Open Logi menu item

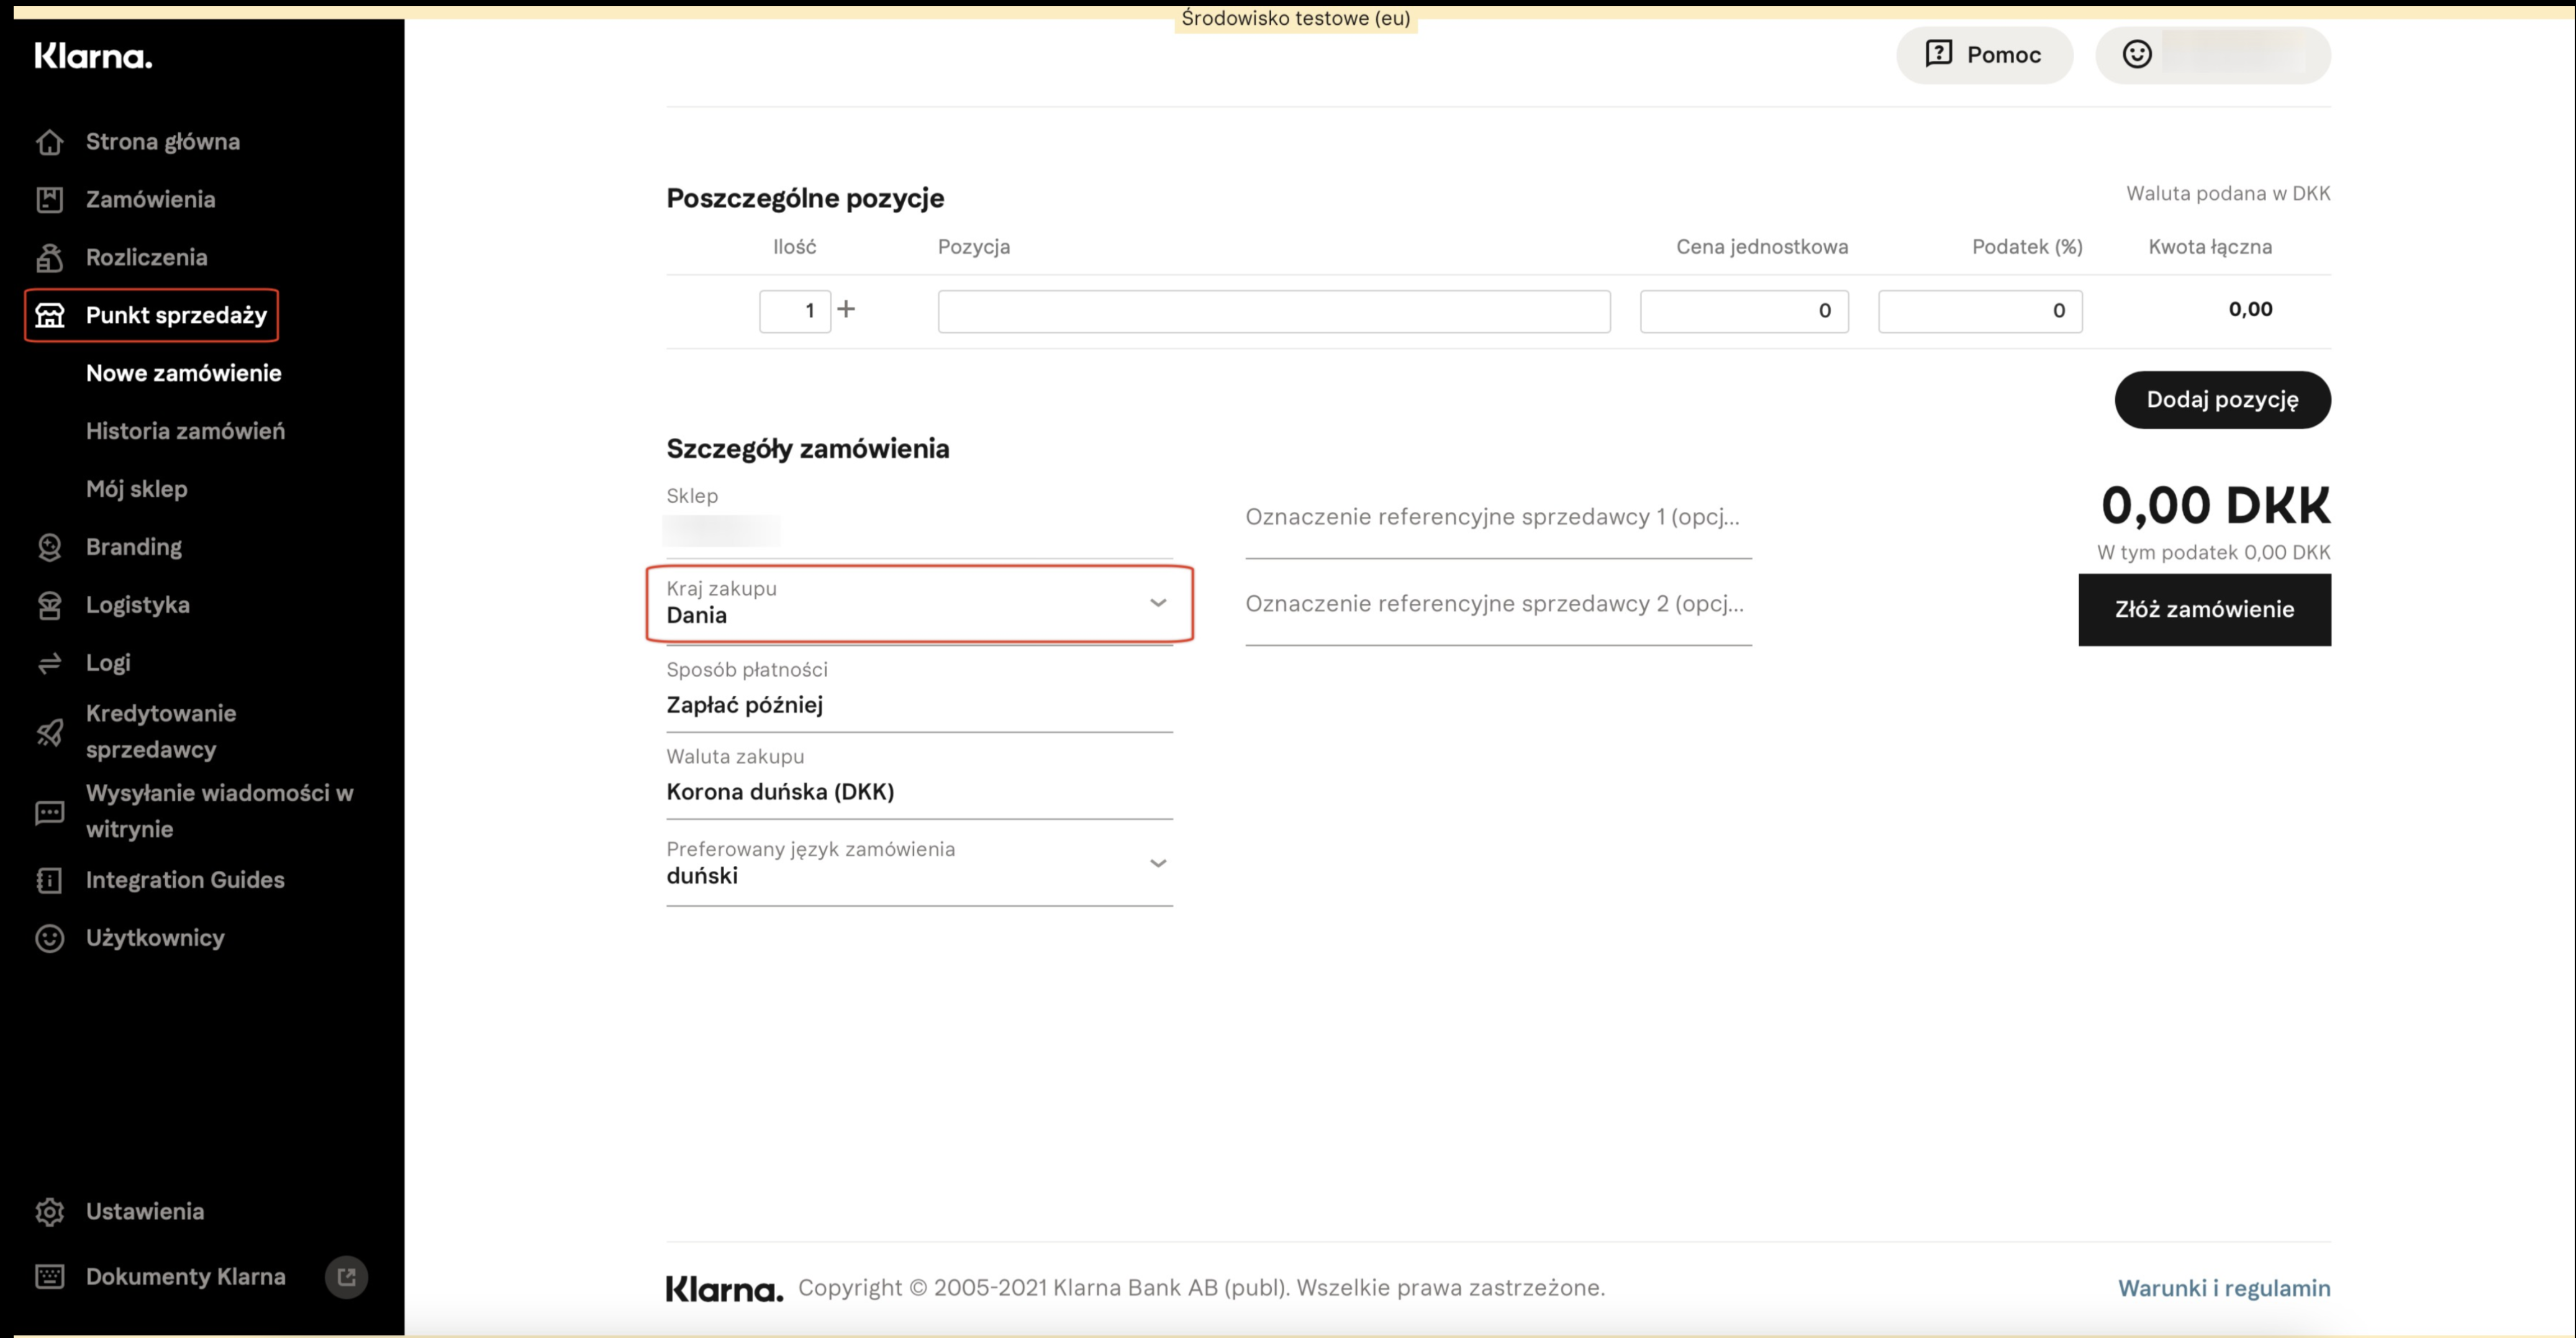(108, 663)
